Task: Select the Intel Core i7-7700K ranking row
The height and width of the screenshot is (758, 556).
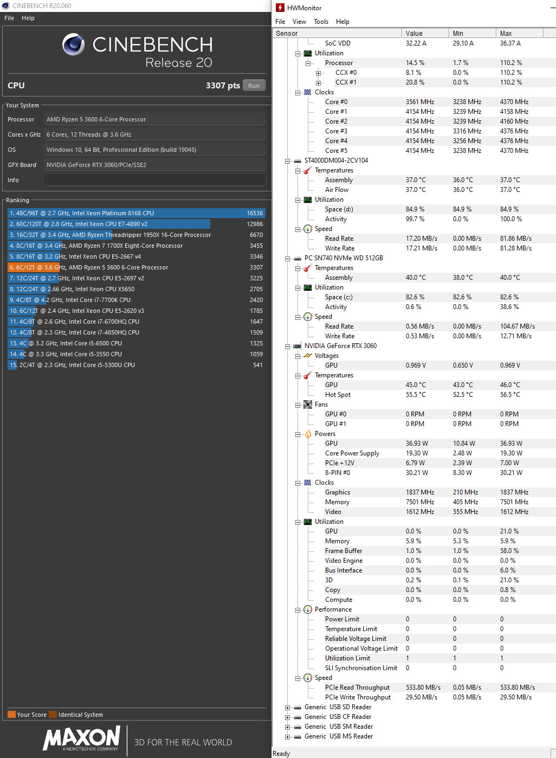Action: (137, 300)
